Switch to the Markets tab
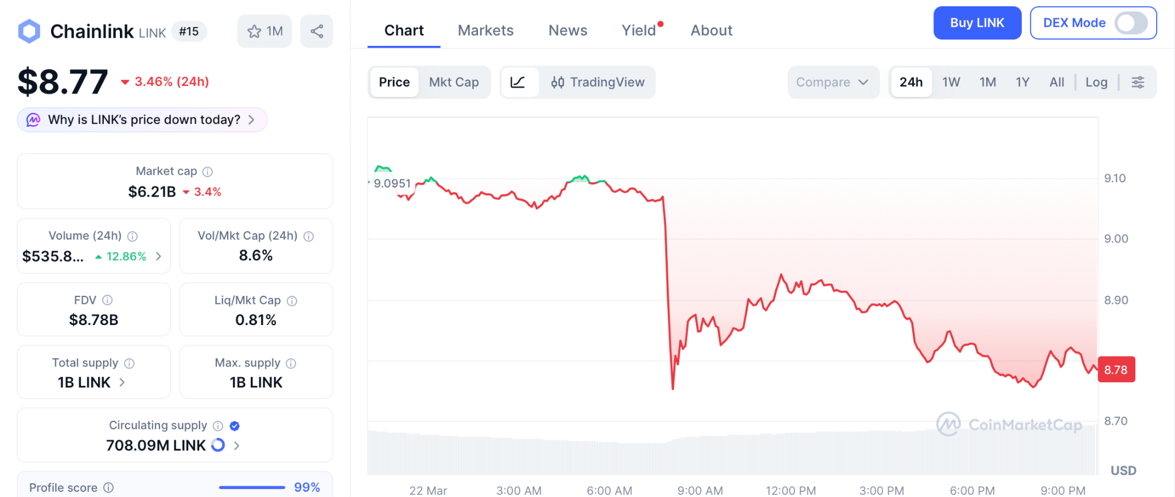The height and width of the screenshot is (497, 1175). tap(485, 30)
